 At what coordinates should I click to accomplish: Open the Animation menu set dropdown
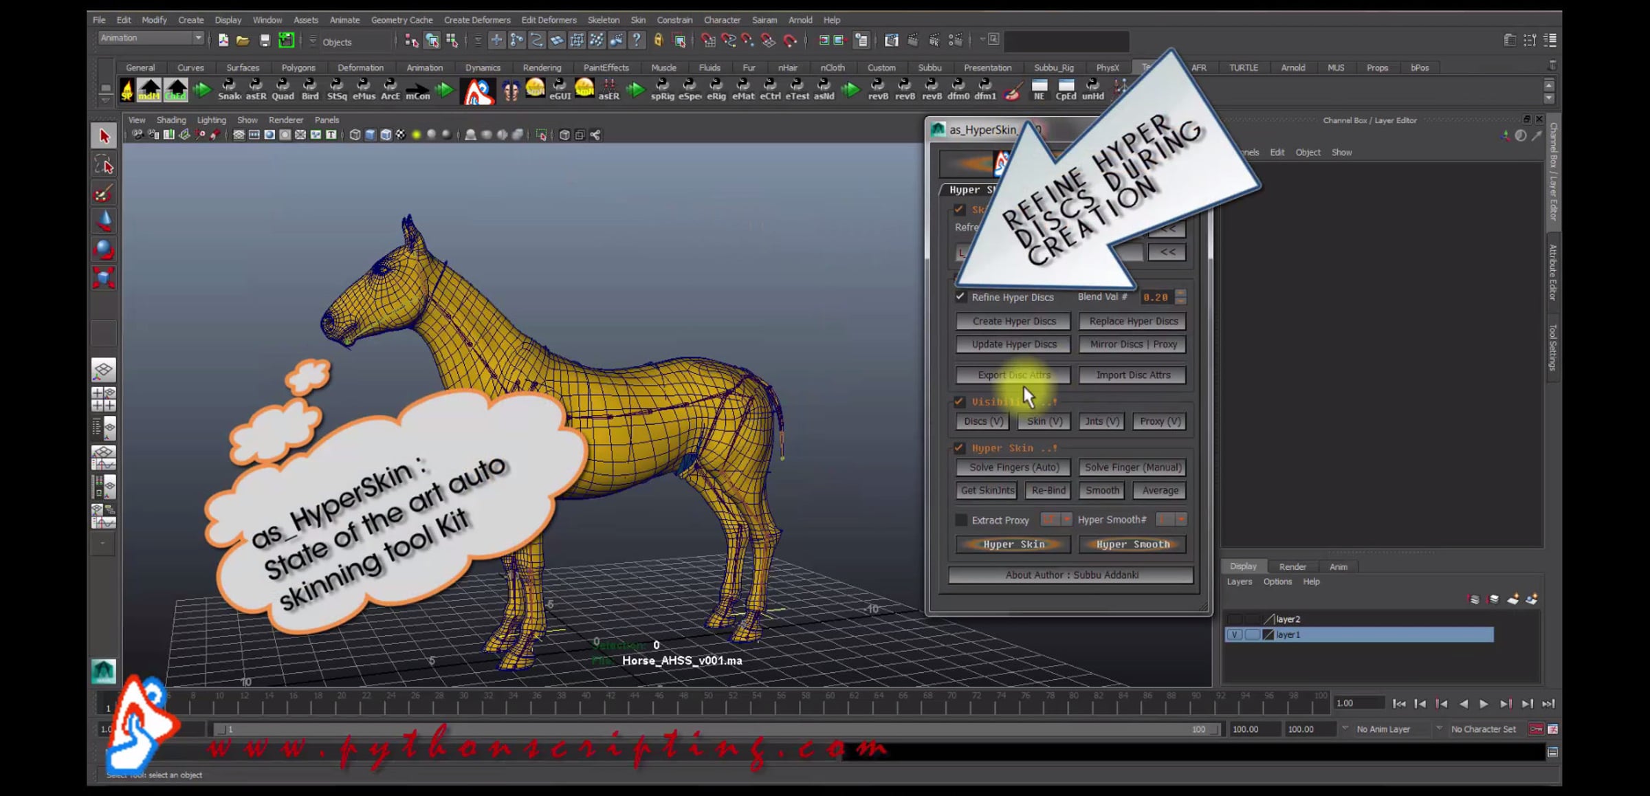pos(151,38)
